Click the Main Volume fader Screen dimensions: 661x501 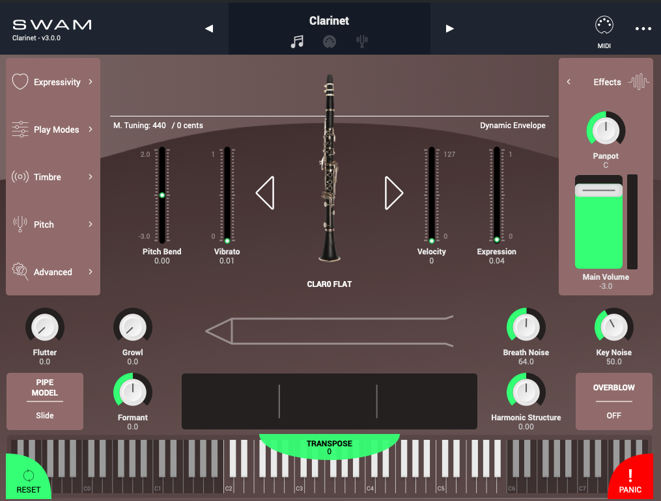tap(598, 190)
